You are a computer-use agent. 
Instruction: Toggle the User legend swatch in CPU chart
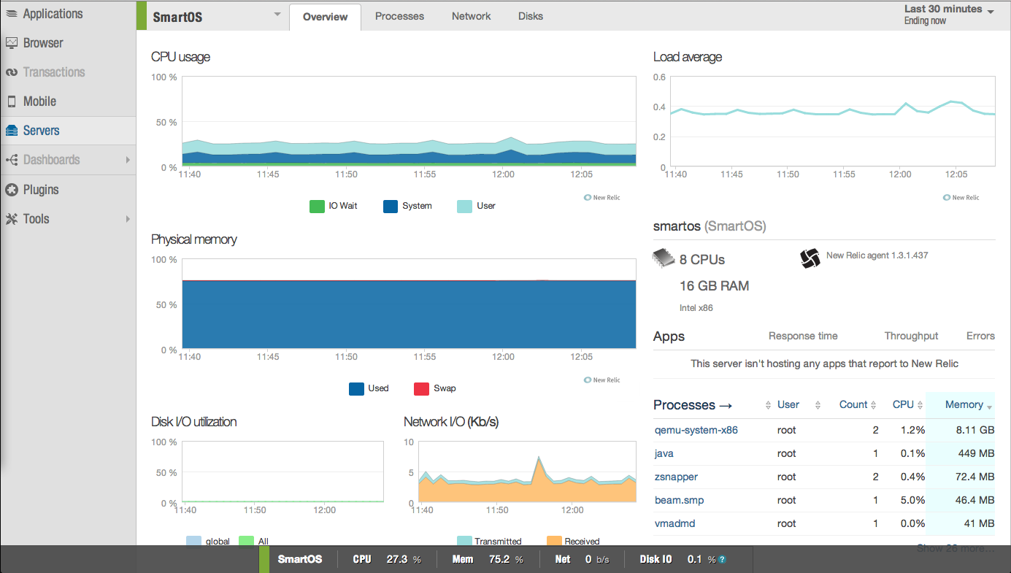(464, 206)
